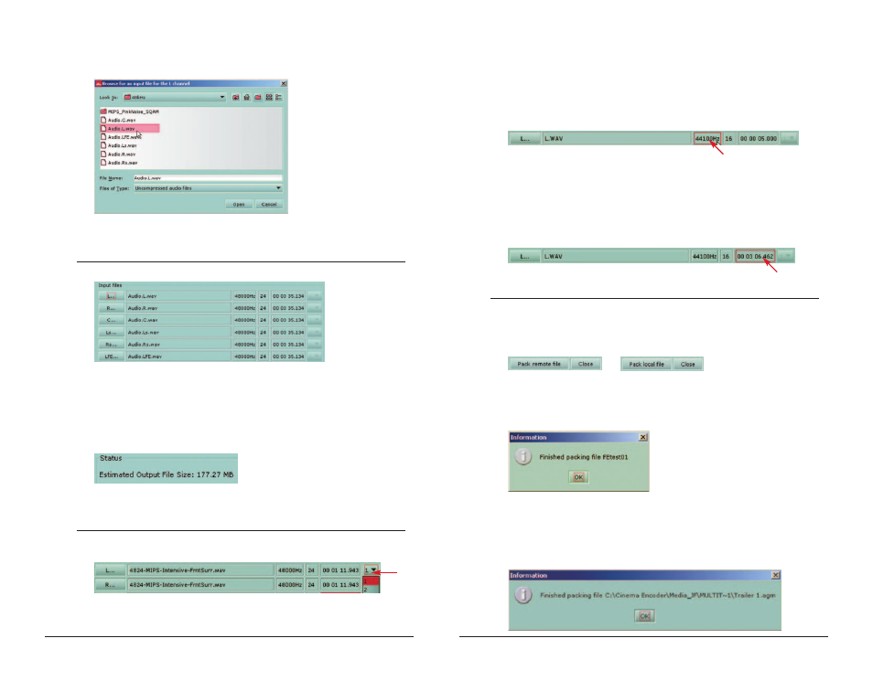873x681 pixels.
Task: Click Estimated Output File Size status text
Action: coord(166,474)
